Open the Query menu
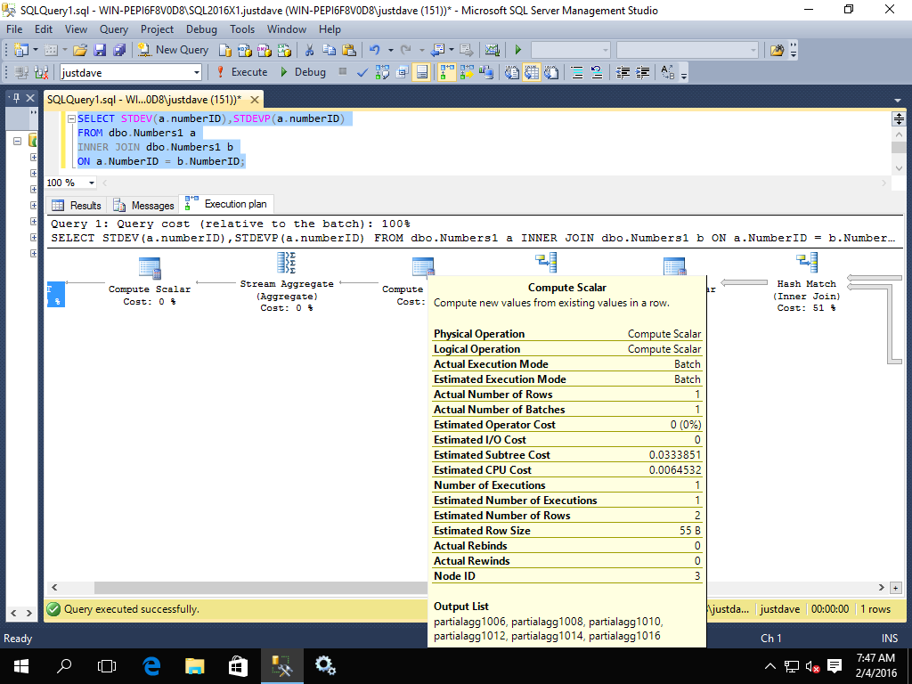The height and width of the screenshot is (684, 912). [114, 29]
